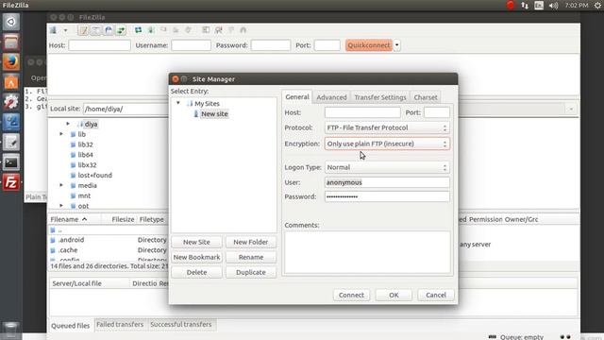Screen dimensions: 604x340
Task: Select the lost+found folder in local tree
Action: (x=94, y=175)
